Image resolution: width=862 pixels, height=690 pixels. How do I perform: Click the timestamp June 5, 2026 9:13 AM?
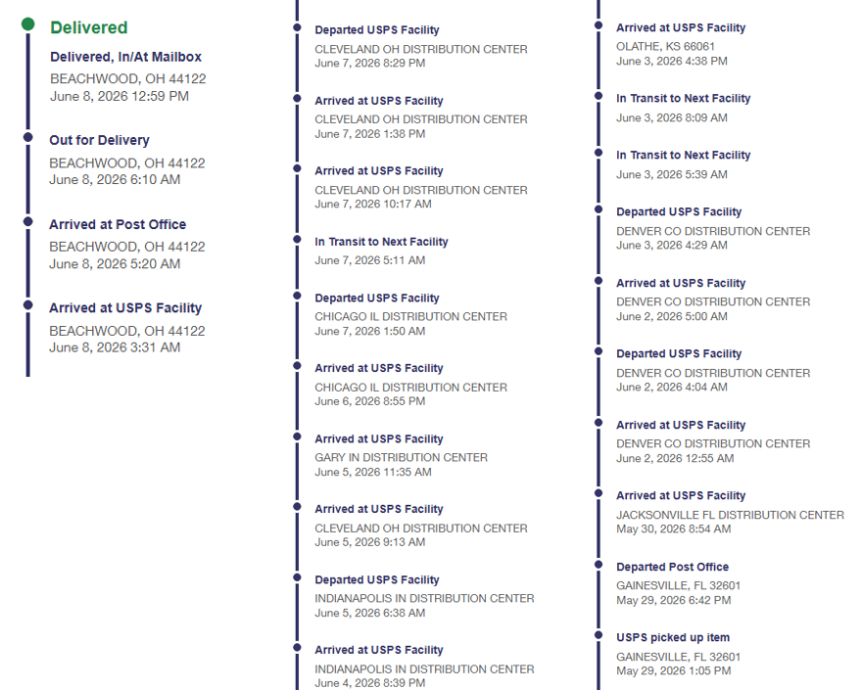tap(370, 543)
